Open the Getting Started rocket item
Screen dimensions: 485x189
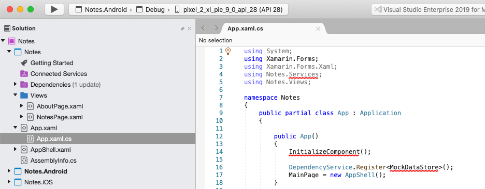(x=24, y=63)
